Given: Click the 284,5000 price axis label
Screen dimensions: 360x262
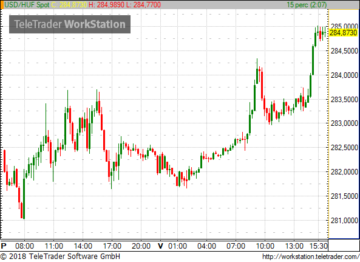Looking at the screenshot, I should click(x=344, y=51).
